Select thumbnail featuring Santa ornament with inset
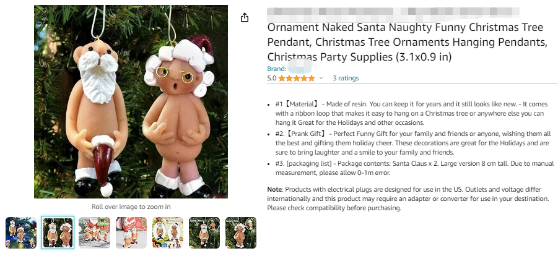 204,233
